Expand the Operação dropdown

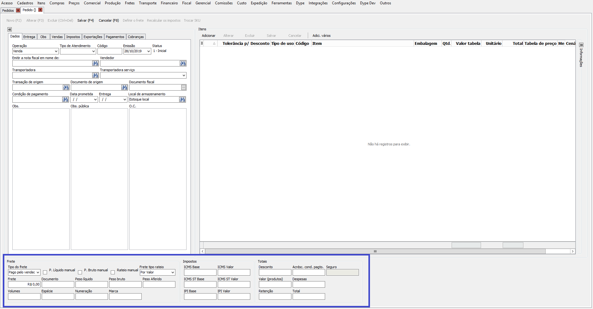pos(56,51)
